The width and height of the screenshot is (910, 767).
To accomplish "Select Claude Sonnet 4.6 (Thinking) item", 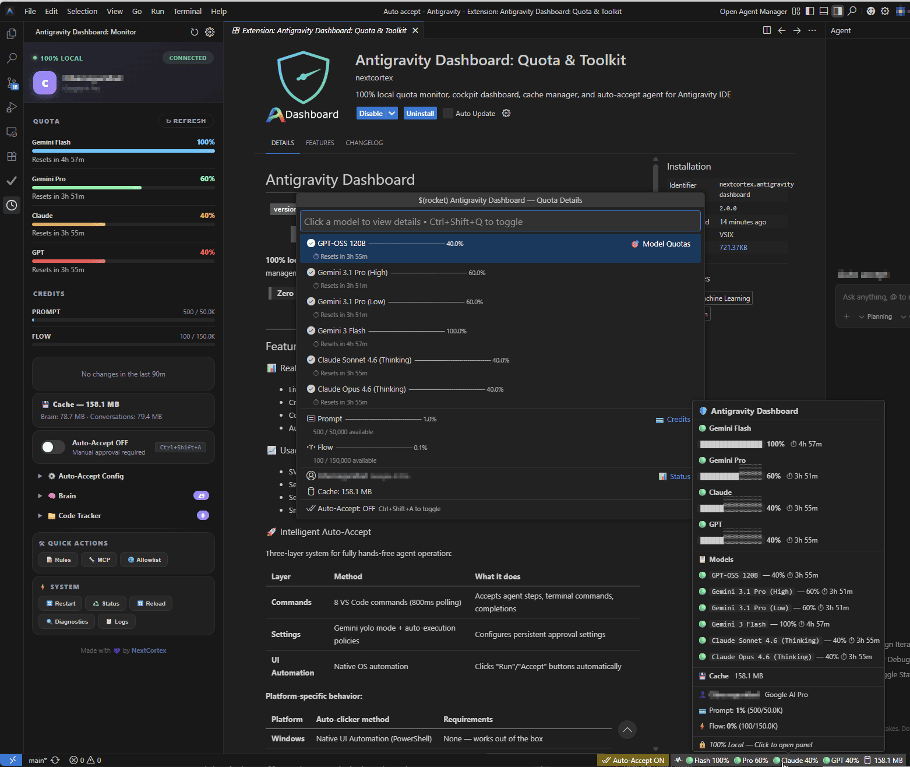I will (x=500, y=365).
